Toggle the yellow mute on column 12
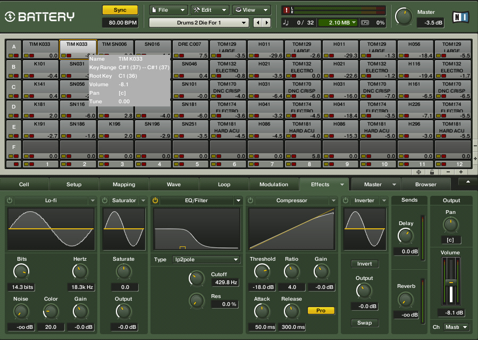This screenshot has height=340, width=478. (x=438, y=164)
